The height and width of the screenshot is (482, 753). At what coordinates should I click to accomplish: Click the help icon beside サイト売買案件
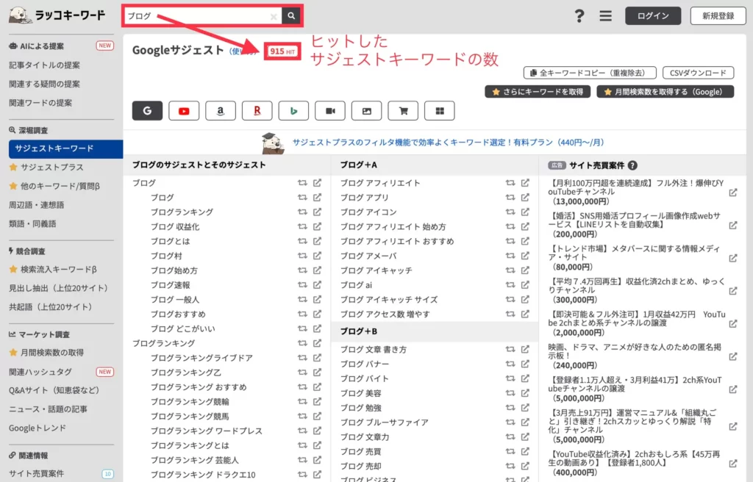pos(632,165)
